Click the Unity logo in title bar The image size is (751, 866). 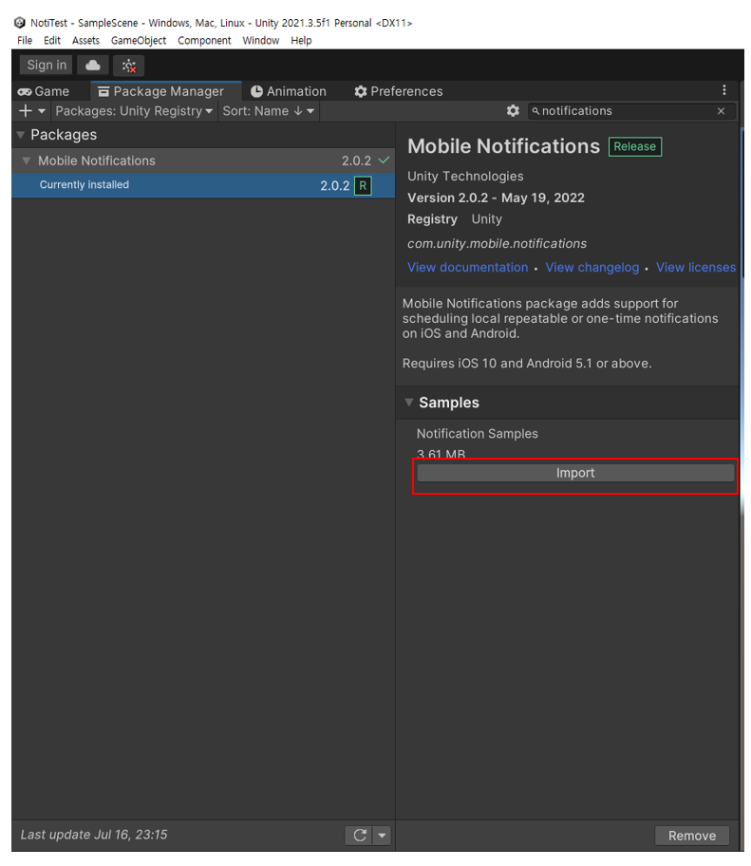(x=20, y=23)
